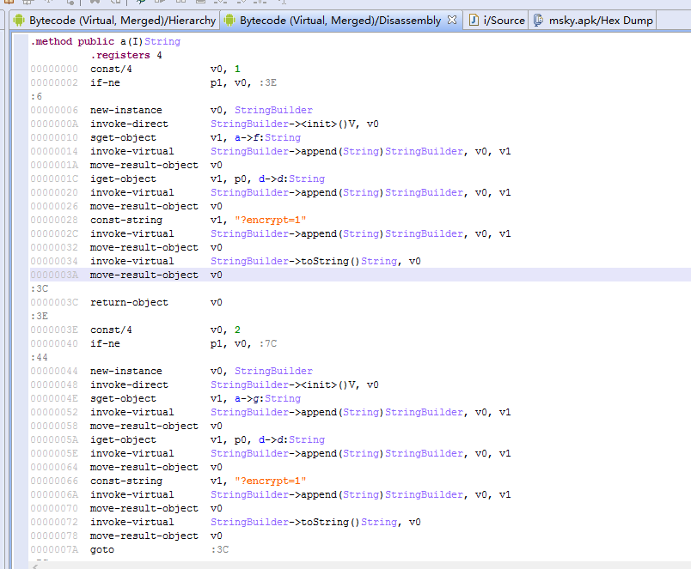
Task: Click the if-ne opcode at address 00000002
Action: tap(105, 82)
